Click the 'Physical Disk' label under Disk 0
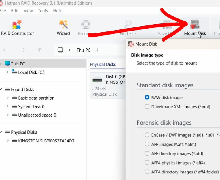This screenshot has width=220, height=180. point(104,94)
